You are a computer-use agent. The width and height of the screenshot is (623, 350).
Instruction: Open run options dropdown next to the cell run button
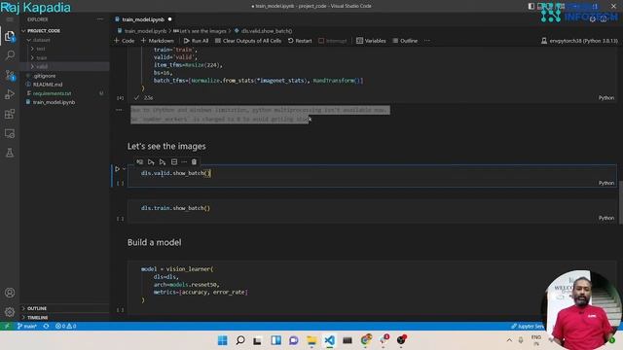click(x=124, y=168)
